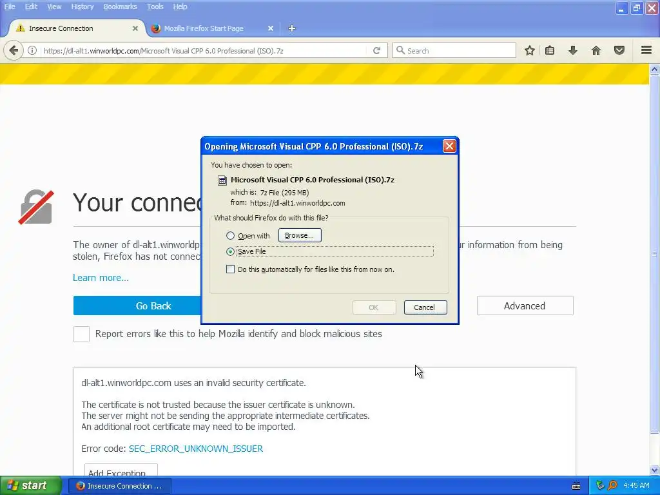Click the tray security shield icon
The image size is (660, 495).
[x=600, y=486]
